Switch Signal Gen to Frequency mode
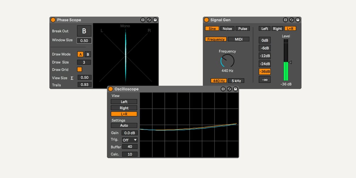This screenshot has width=356, height=178. click(216, 39)
